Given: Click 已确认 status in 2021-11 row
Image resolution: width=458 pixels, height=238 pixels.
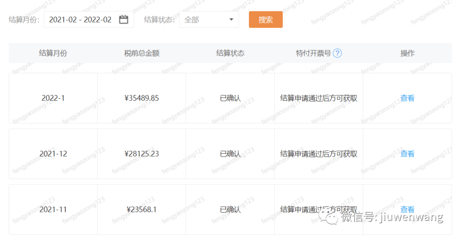Looking at the screenshot, I should pyautogui.click(x=230, y=210).
